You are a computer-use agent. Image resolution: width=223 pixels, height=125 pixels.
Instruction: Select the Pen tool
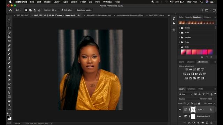coord(9,84)
